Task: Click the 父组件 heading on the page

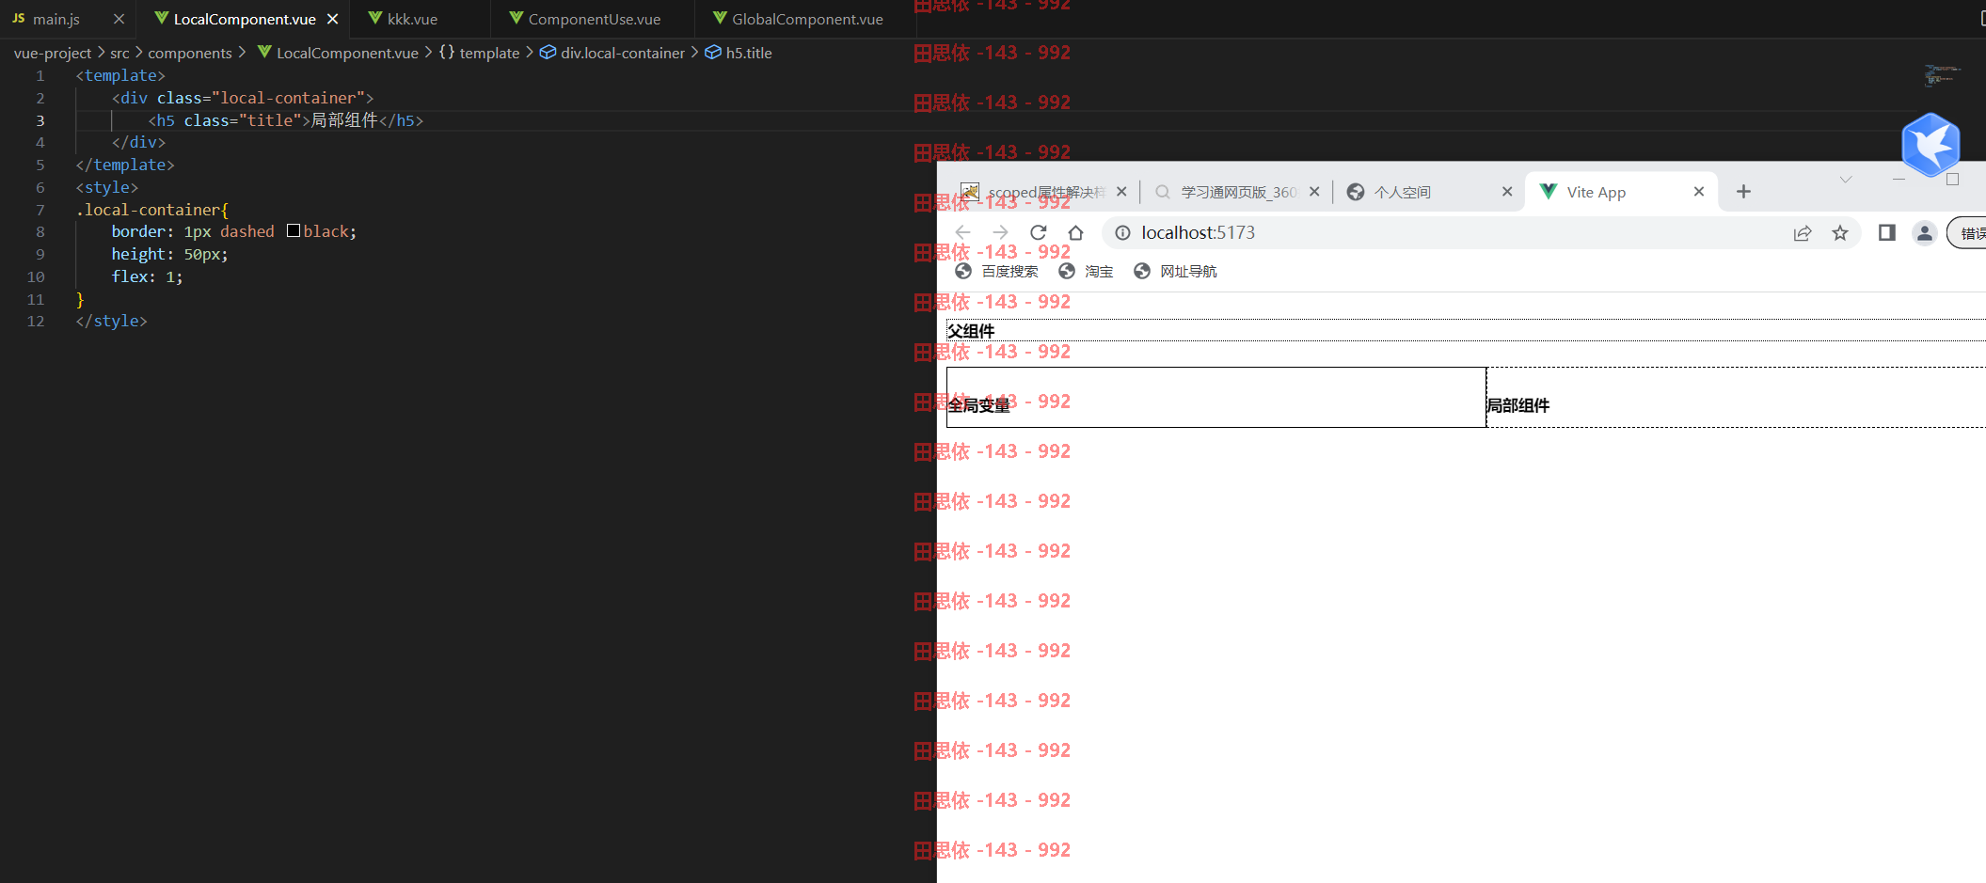Action: pos(971,331)
